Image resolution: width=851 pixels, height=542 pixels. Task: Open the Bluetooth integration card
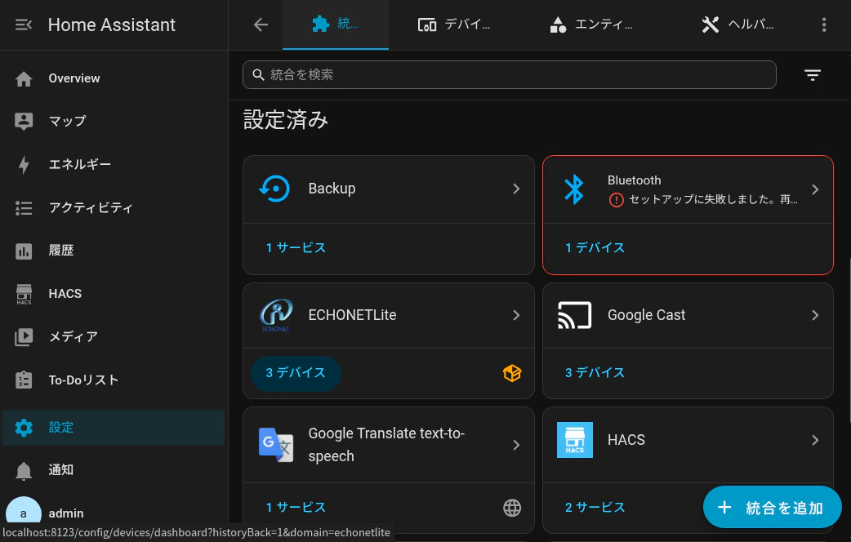pos(688,189)
